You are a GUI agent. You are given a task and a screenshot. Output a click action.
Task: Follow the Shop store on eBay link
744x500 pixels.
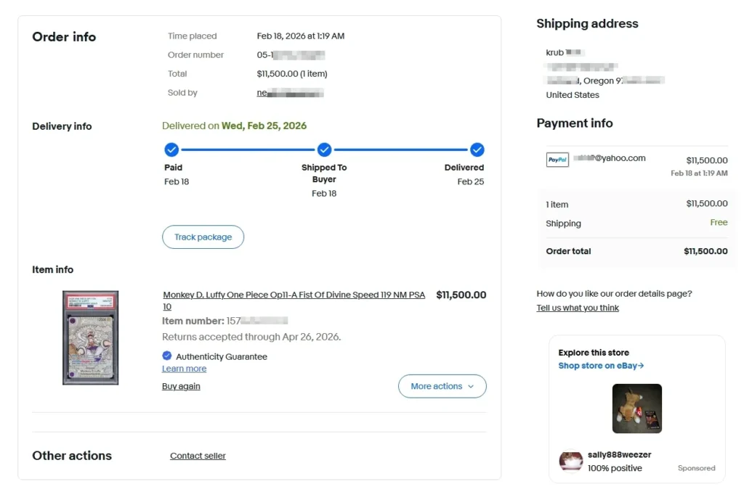point(601,366)
